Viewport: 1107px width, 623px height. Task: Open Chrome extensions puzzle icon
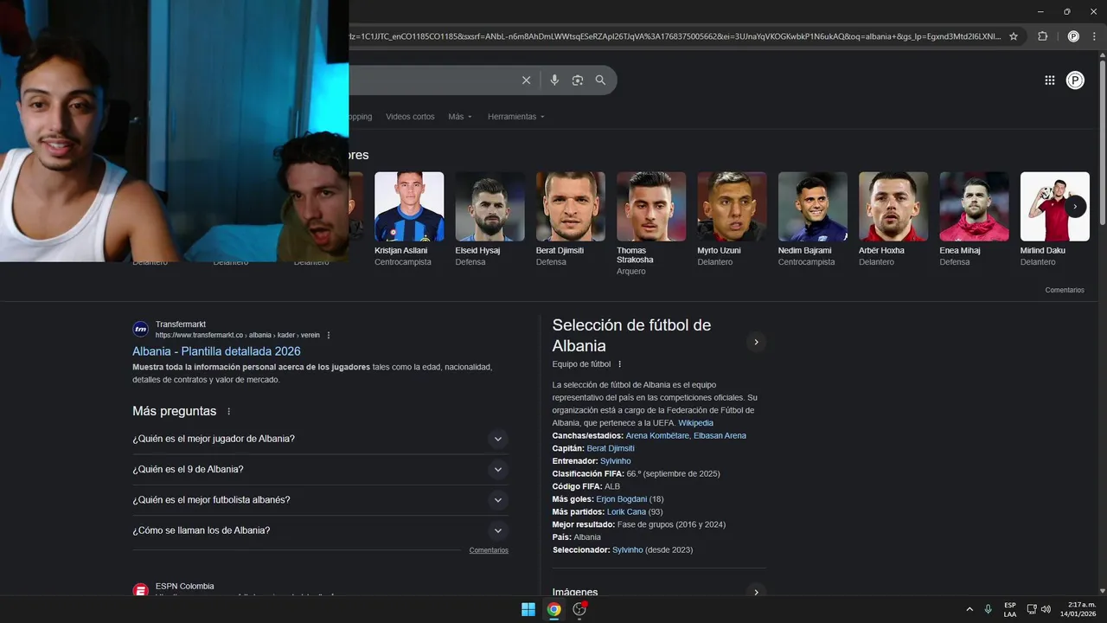[x=1042, y=36]
